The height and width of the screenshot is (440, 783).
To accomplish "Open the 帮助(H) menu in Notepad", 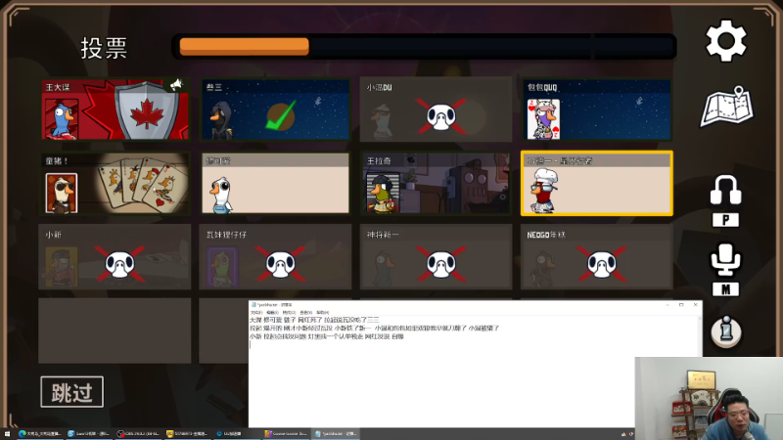I will tap(323, 312).
